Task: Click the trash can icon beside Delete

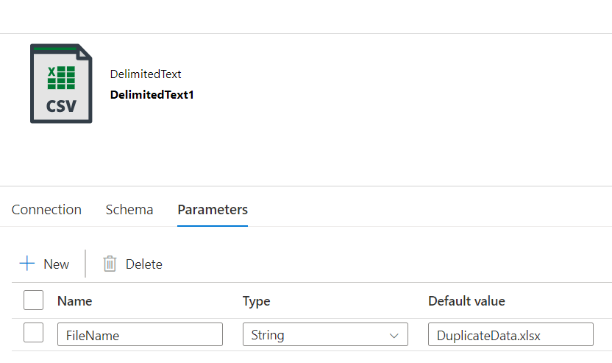Action: (110, 264)
